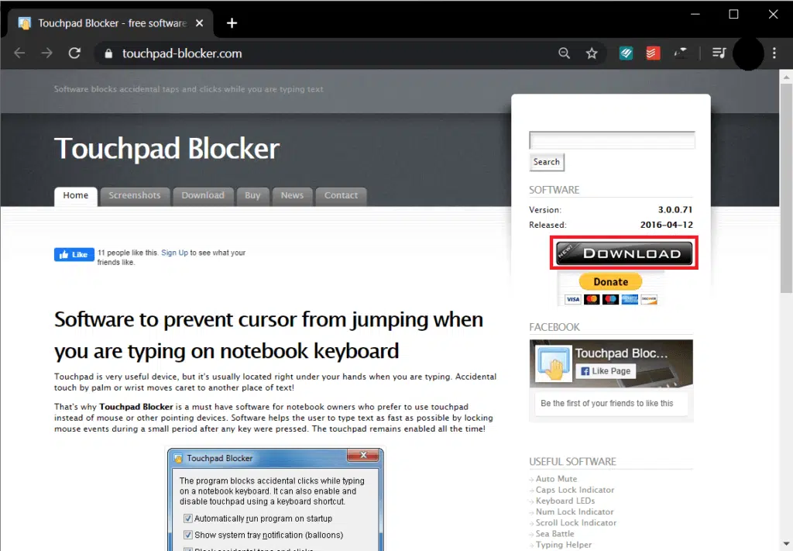
Task: Open the media control playlist icon
Action: (719, 53)
